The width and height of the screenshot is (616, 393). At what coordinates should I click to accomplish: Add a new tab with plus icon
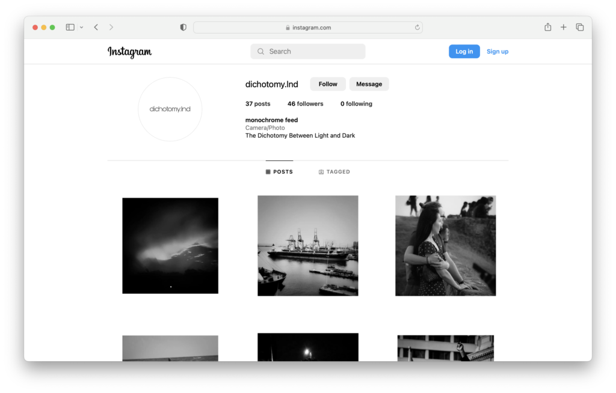point(563,27)
